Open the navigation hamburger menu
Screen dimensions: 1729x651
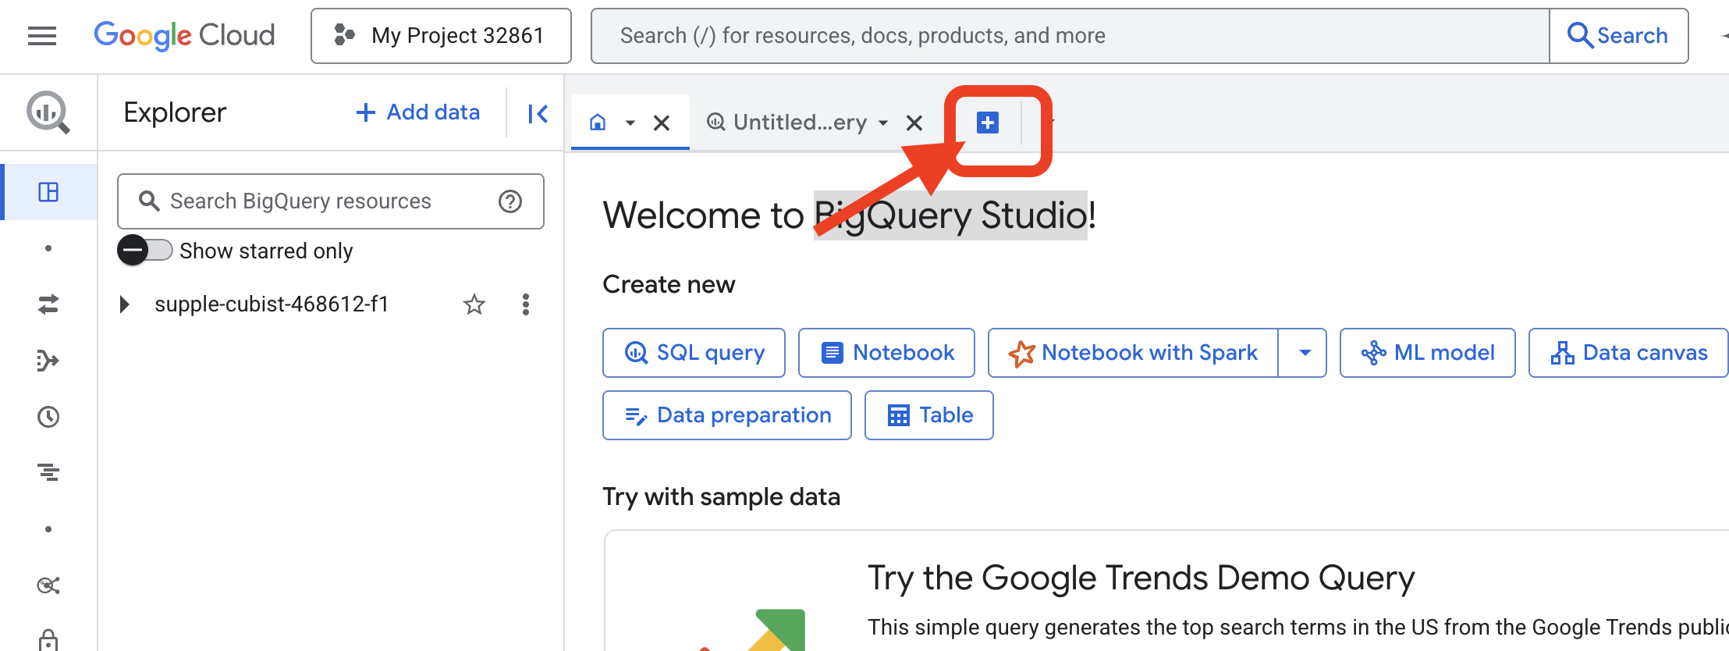point(41,35)
